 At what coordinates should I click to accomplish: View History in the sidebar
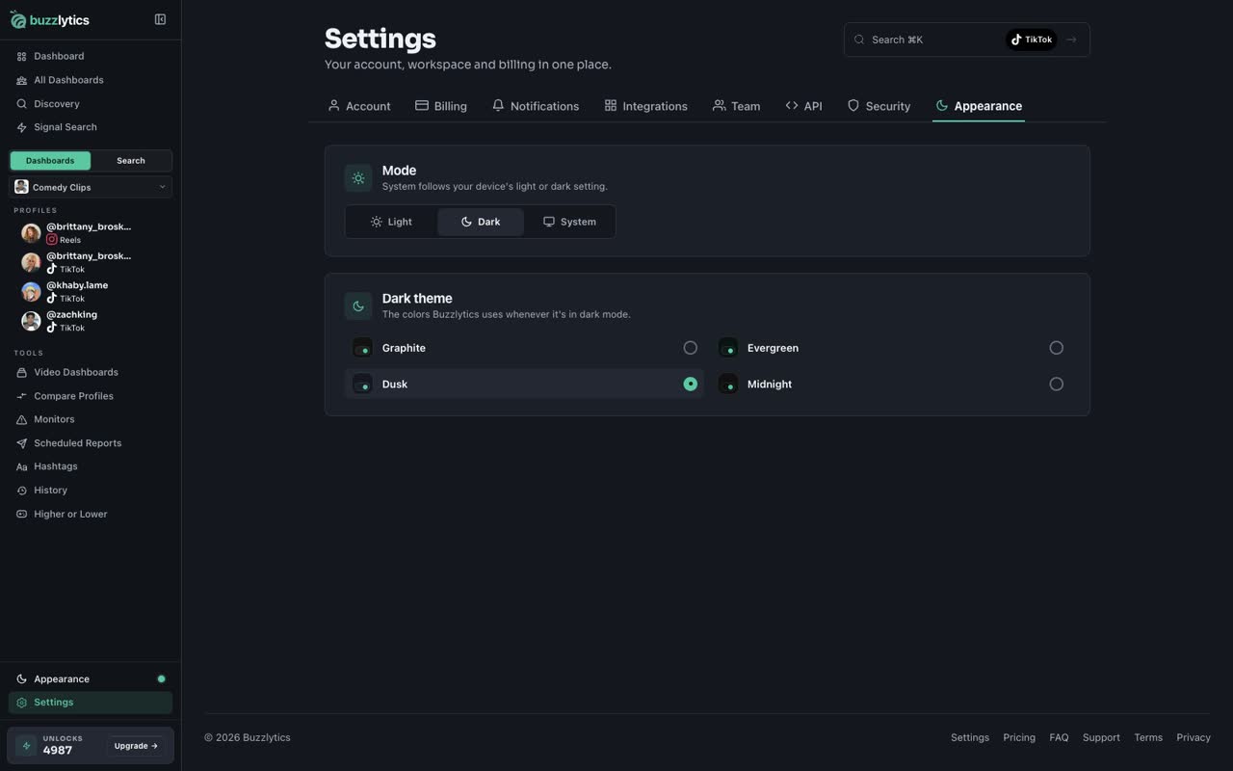pyautogui.click(x=91, y=491)
